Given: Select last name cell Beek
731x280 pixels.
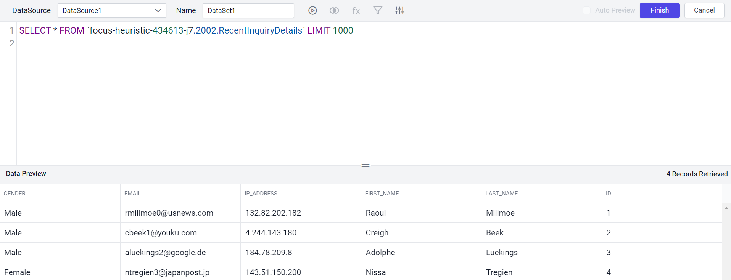Looking at the screenshot, I should point(541,233).
